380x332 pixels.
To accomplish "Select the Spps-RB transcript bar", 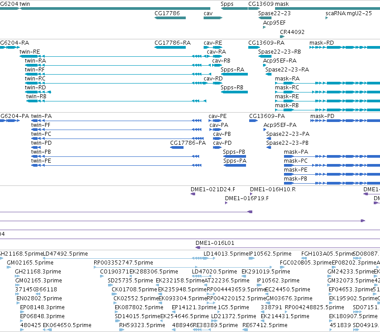I will coord(234,92).
